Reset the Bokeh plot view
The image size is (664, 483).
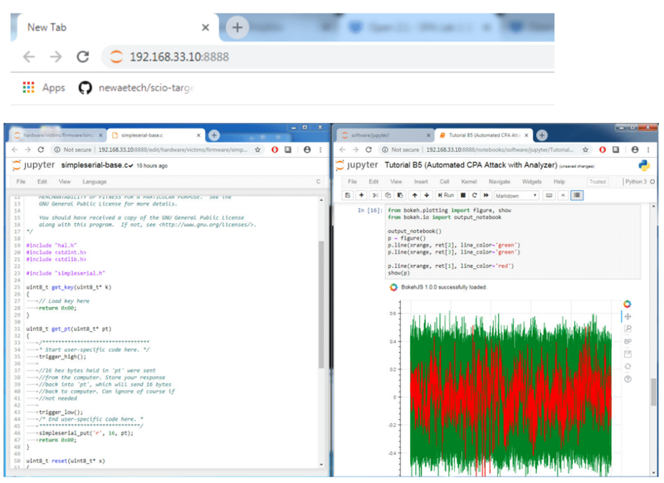[627, 366]
